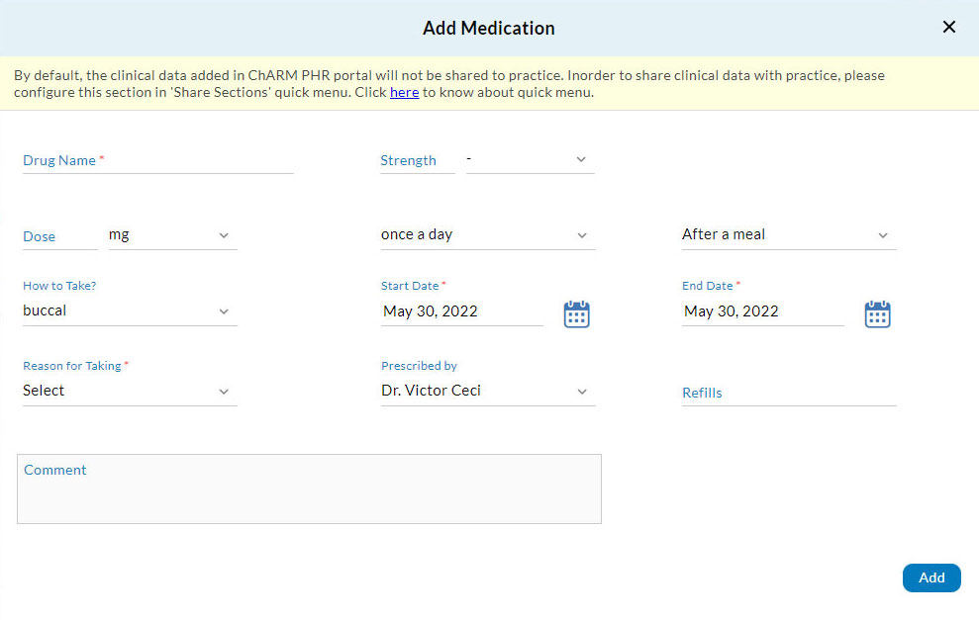Open the Start Date calendar picker

(576, 312)
